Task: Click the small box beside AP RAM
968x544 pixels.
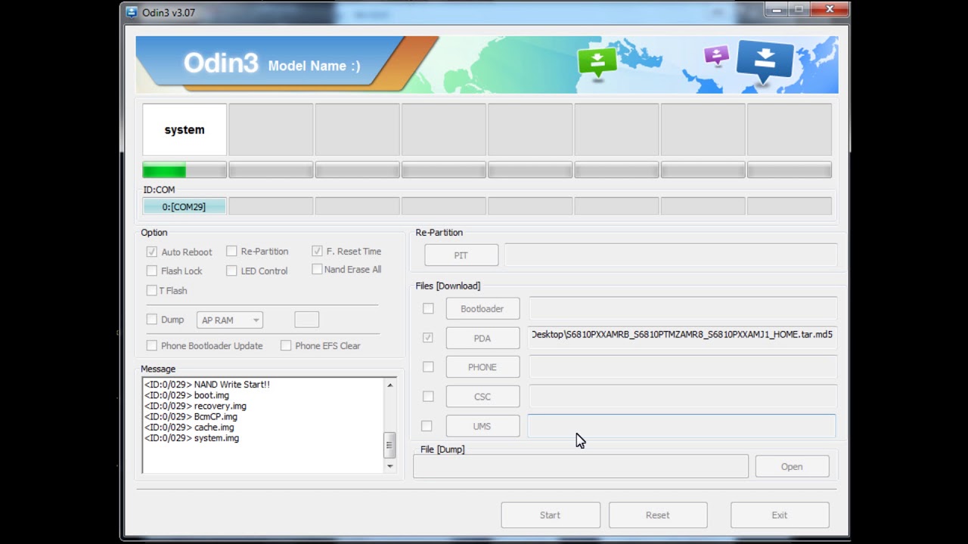Action: pyautogui.click(x=306, y=320)
